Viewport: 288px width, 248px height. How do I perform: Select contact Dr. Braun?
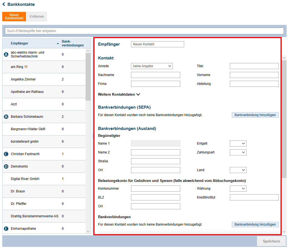click(x=44, y=191)
